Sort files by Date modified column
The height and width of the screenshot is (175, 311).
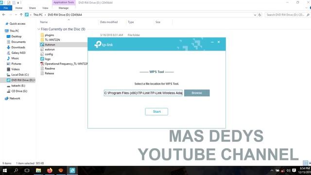(109, 22)
